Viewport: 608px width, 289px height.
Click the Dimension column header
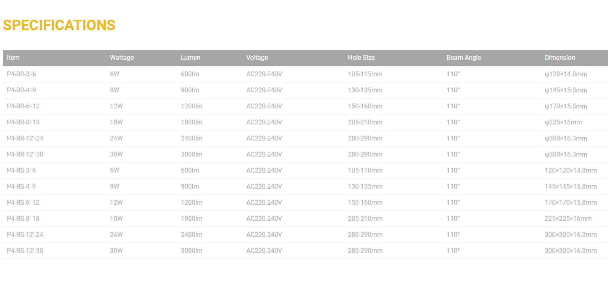(559, 58)
